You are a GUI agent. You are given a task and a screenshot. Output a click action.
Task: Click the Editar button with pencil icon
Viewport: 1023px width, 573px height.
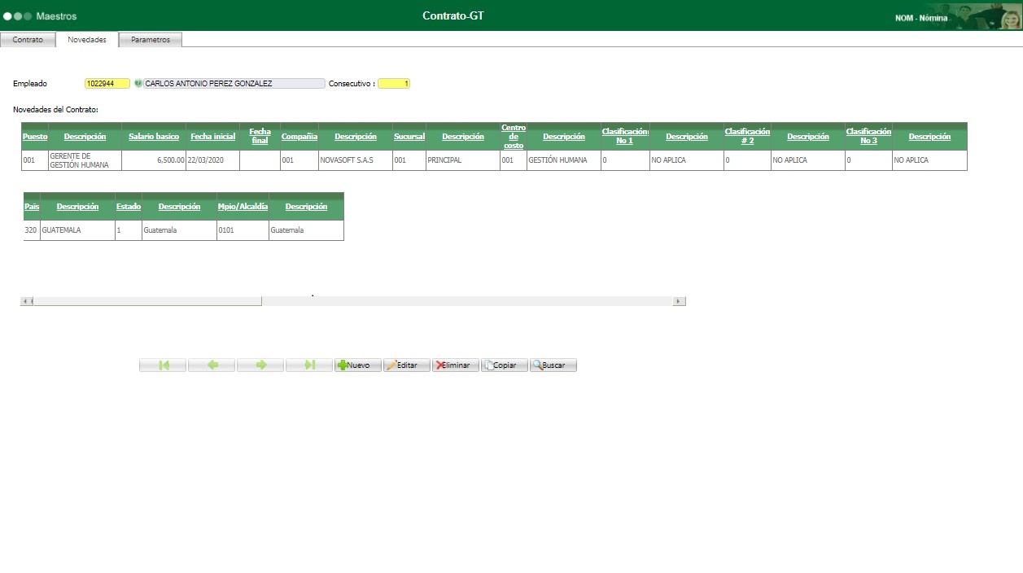407,365
